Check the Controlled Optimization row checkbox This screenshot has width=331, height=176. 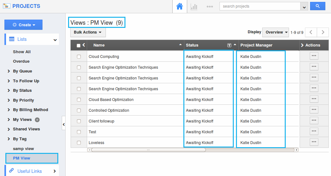79,110
